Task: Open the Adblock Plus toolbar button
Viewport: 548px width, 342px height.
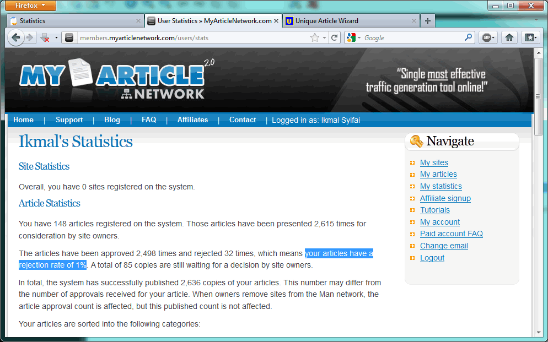Action: click(x=488, y=37)
